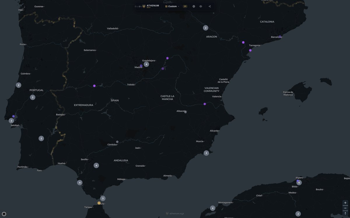
Task: Select the purple marker southwest of Valencia
Action: pyautogui.click(x=205, y=104)
